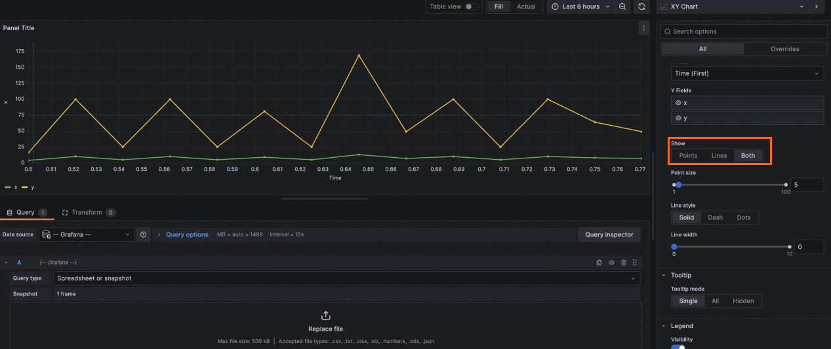Set tooltip mode to Single
The height and width of the screenshot is (349, 831).
(x=688, y=301)
